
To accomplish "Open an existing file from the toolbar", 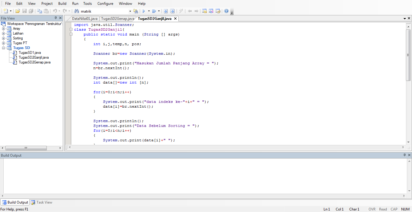I will coord(18,11).
